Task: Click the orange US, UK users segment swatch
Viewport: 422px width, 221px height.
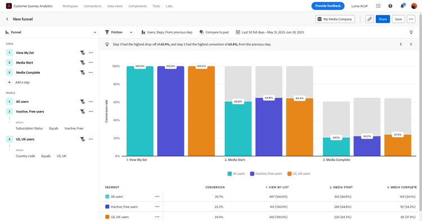Action: pyautogui.click(x=107, y=217)
